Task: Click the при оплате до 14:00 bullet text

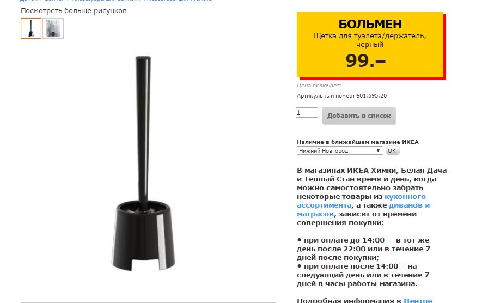Action: [x=363, y=249]
